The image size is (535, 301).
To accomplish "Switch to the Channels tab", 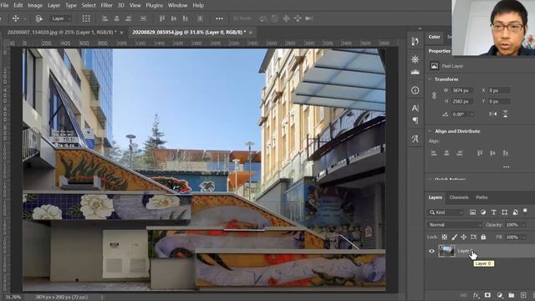I will (x=459, y=197).
